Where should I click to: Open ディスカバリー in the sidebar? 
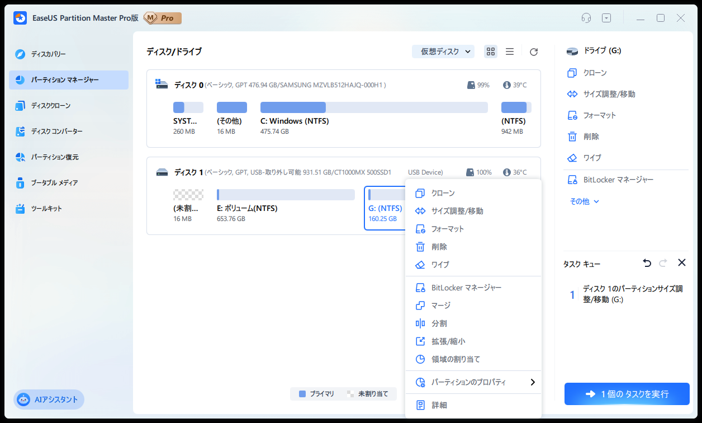coord(68,54)
